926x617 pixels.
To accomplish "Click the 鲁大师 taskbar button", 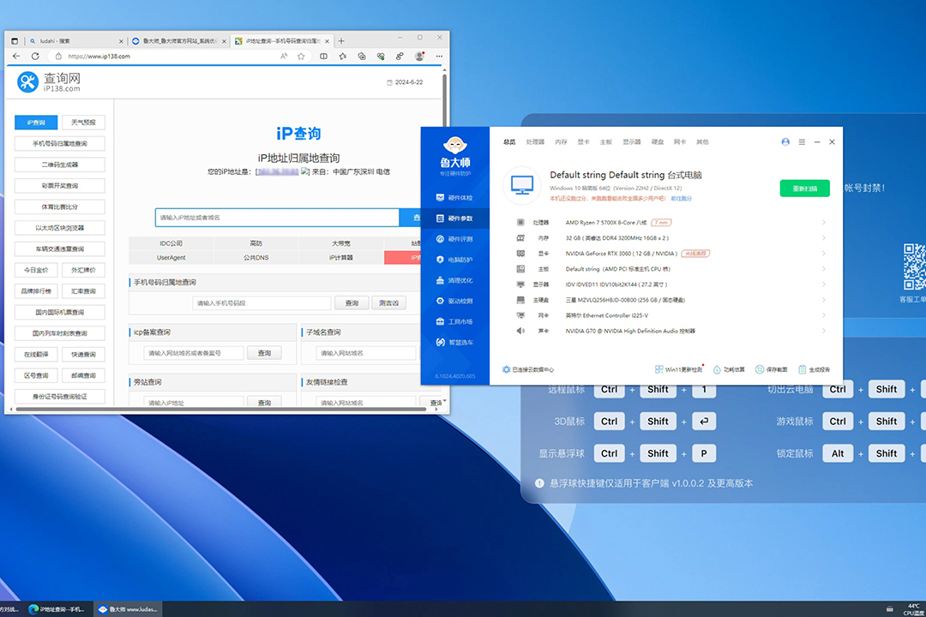I will 128,609.
